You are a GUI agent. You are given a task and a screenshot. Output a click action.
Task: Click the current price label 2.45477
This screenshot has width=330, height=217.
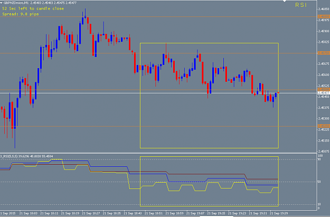pyautogui.click(x=324, y=93)
